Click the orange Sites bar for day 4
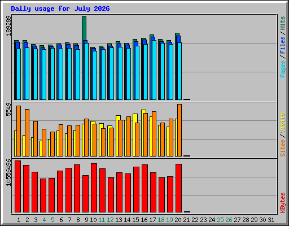Screen dimensions: 289x226 click(x=44, y=142)
